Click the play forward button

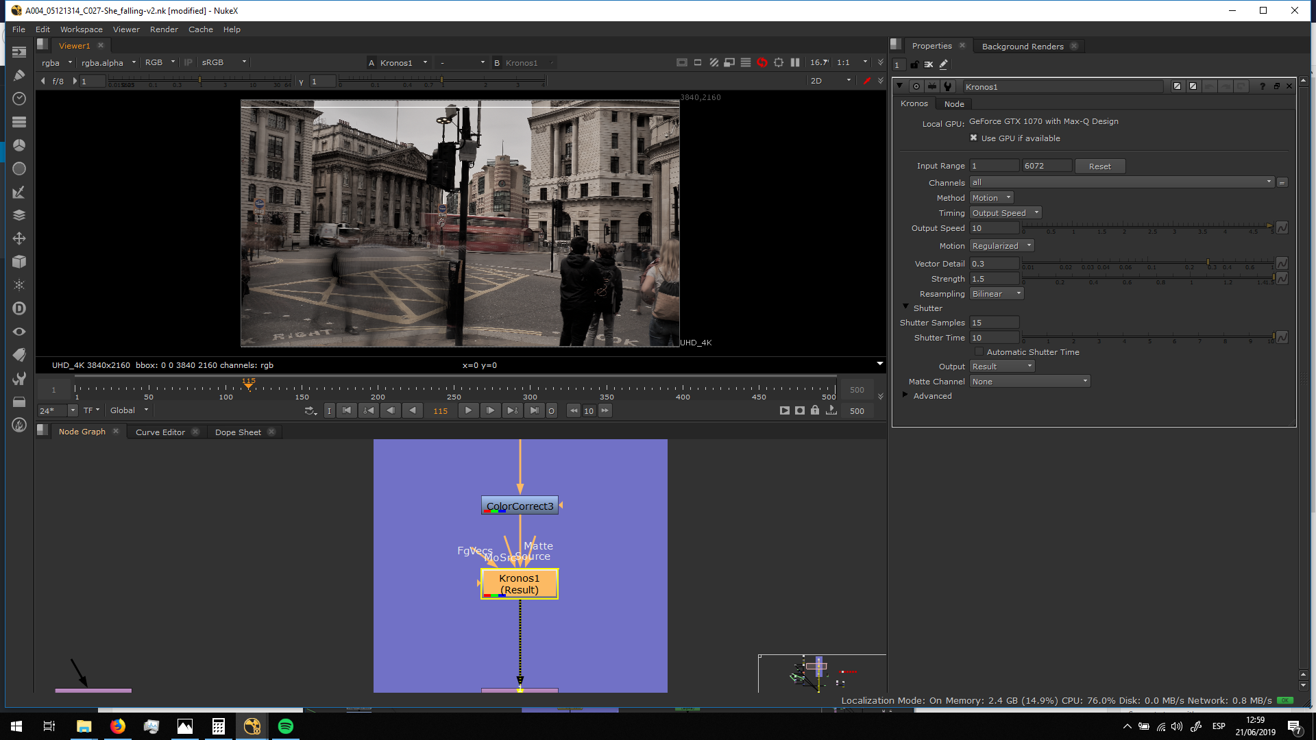[468, 410]
